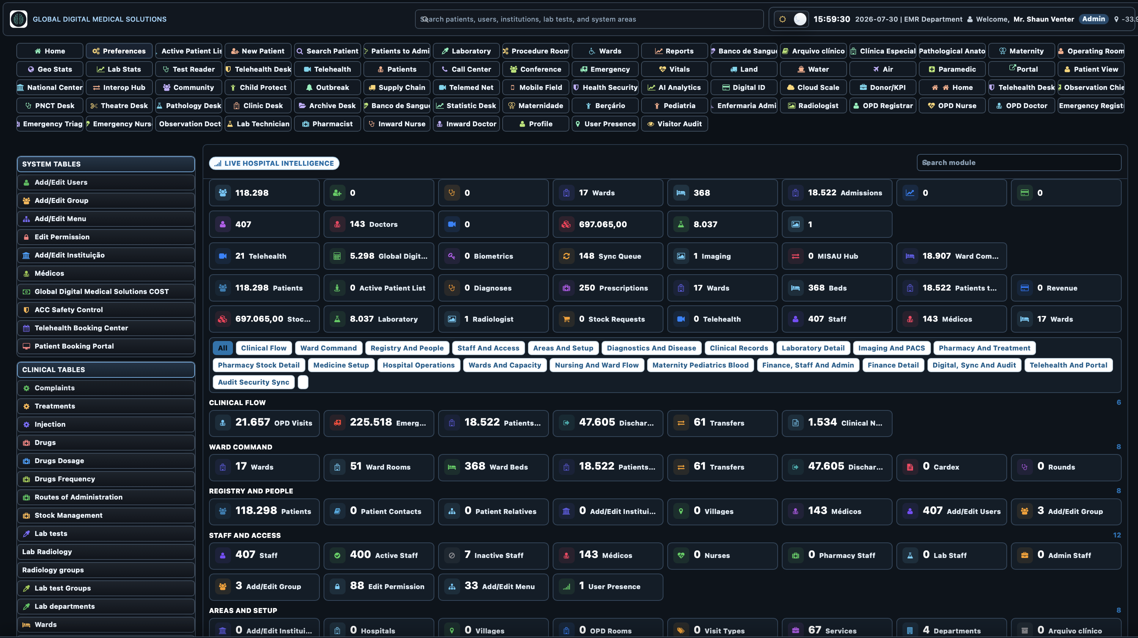Click the Add/Edit Group sidebar icon
The width and height of the screenshot is (1138, 638).
coord(27,200)
